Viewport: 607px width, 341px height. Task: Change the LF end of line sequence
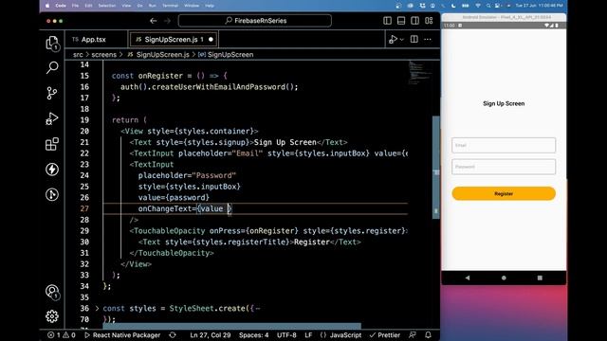pyautogui.click(x=308, y=335)
